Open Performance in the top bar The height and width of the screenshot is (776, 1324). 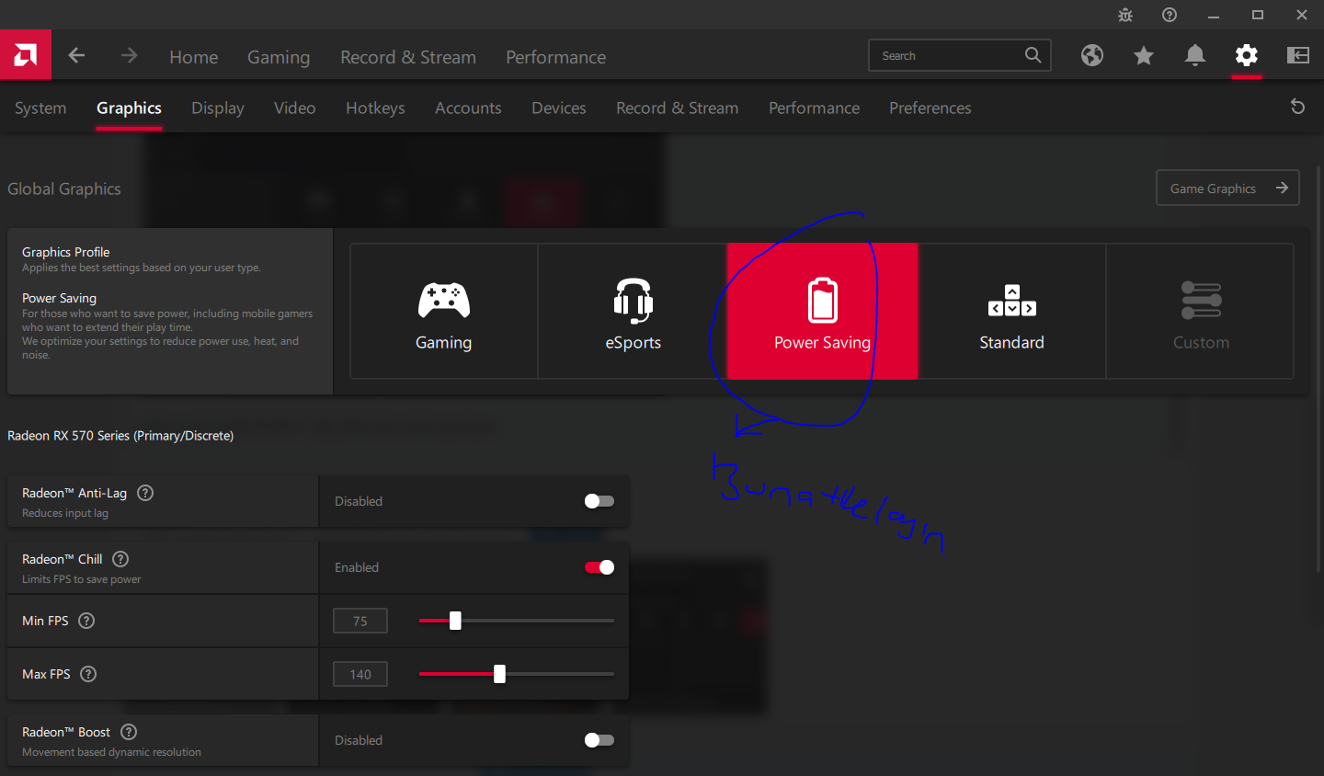556,57
